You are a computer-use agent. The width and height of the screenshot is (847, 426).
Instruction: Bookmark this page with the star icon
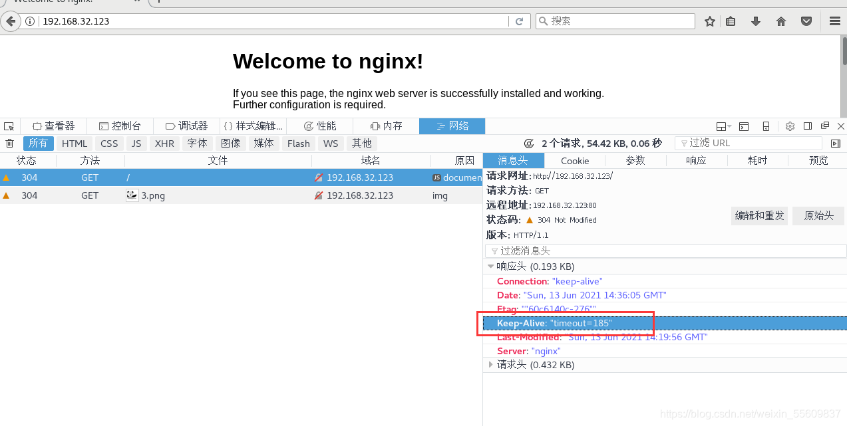pos(710,21)
